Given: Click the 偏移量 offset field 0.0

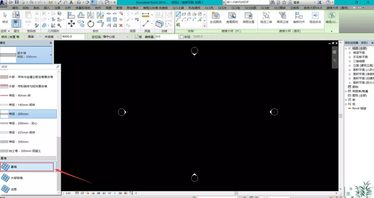Looking at the screenshot, I should pos(167,37).
